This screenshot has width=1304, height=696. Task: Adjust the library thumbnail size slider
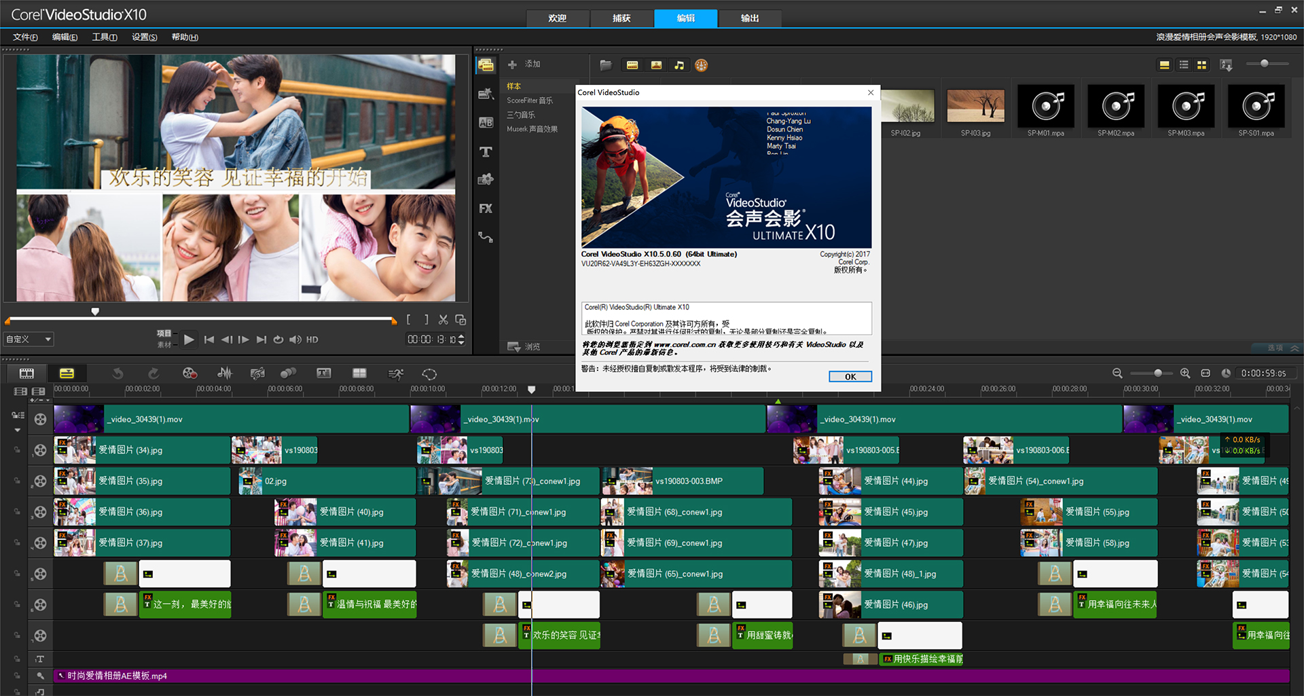tap(1264, 64)
